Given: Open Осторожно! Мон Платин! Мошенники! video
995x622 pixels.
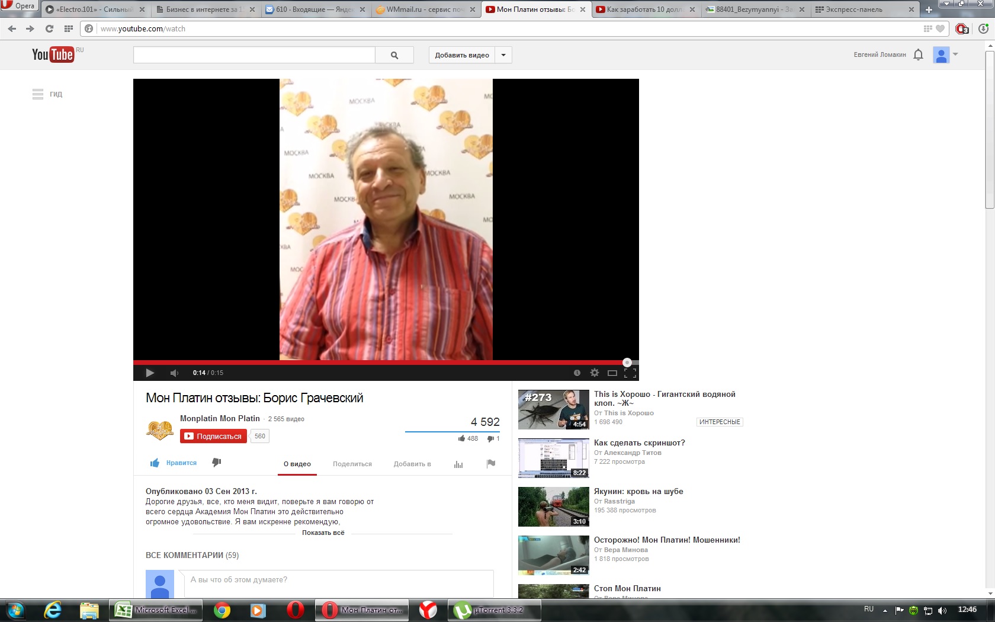Looking at the screenshot, I should coord(667,540).
